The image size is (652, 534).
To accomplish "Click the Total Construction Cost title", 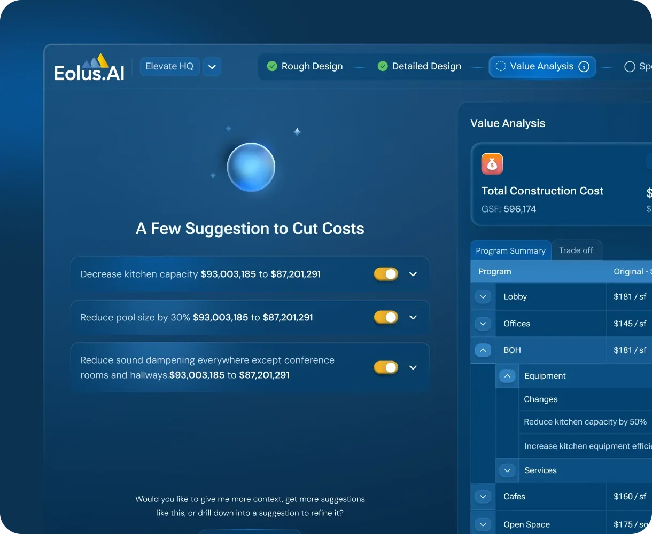I will coord(542,191).
